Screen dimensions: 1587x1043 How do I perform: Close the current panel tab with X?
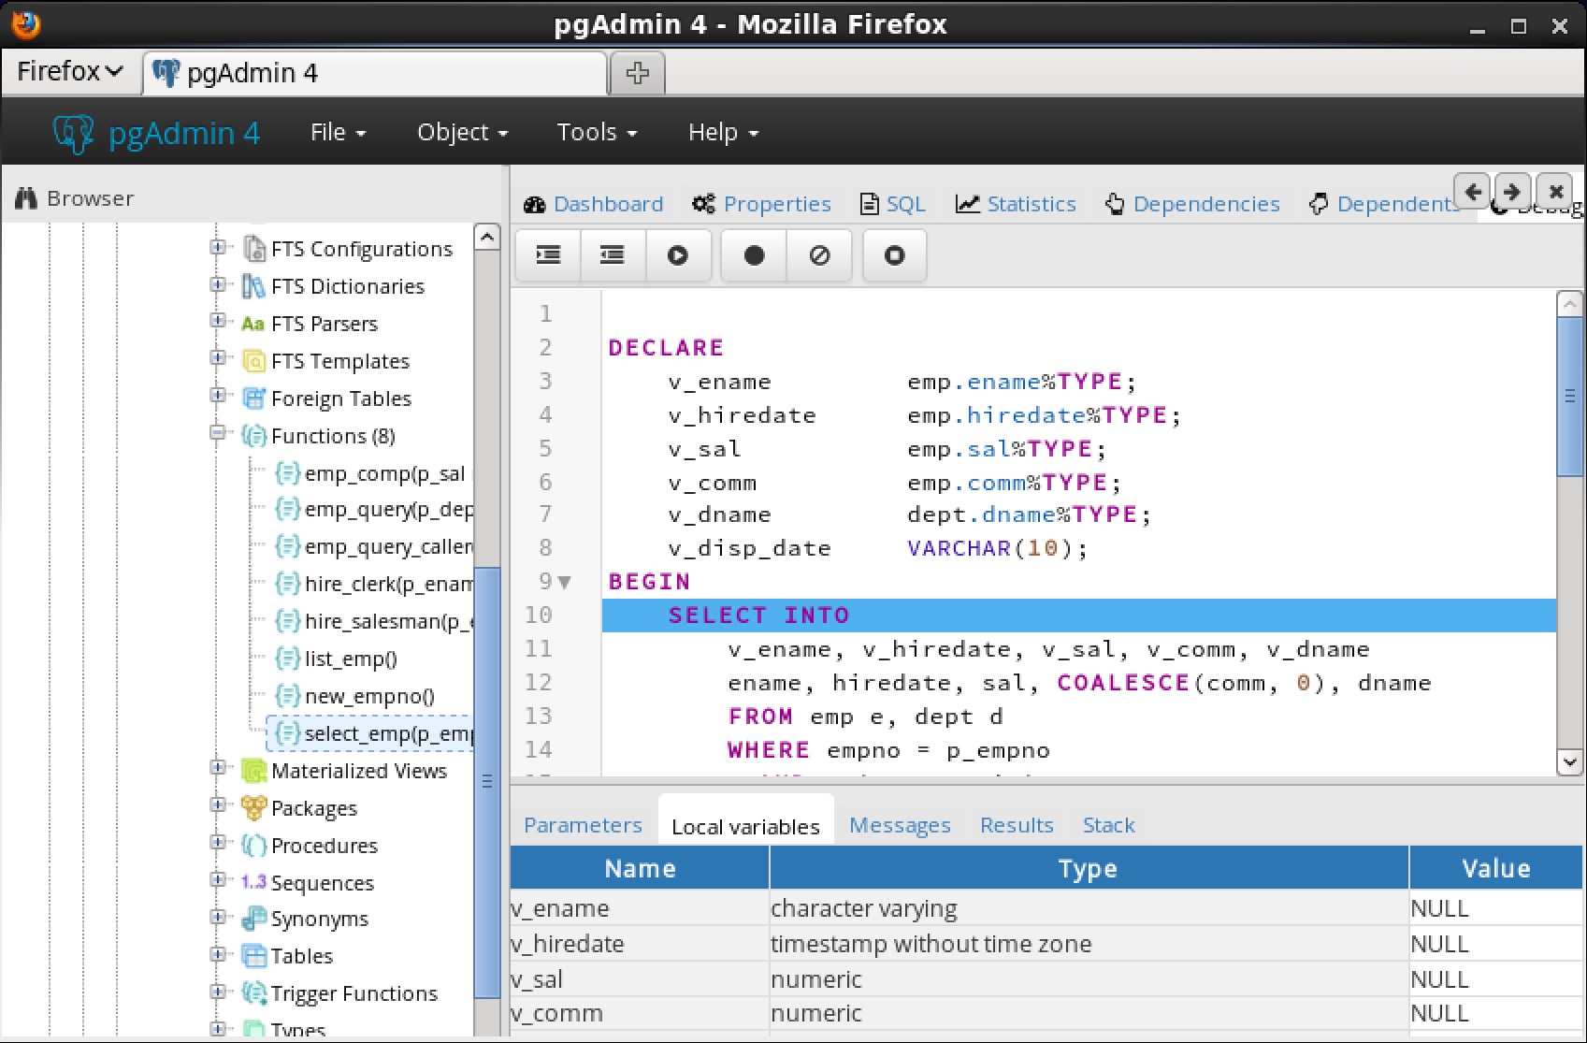[x=1555, y=192]
